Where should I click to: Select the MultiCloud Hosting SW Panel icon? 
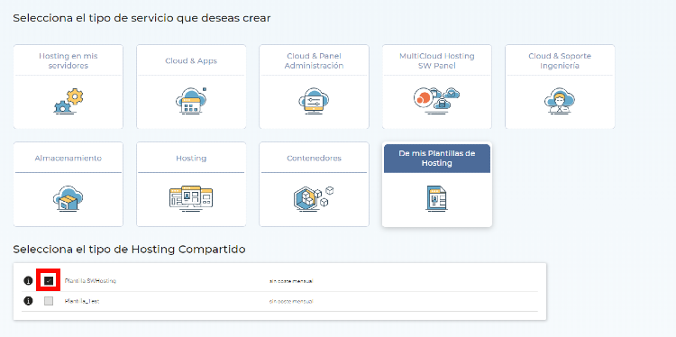437,100
